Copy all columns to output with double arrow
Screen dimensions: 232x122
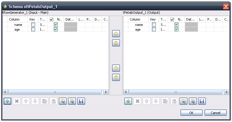coord(116,43)
